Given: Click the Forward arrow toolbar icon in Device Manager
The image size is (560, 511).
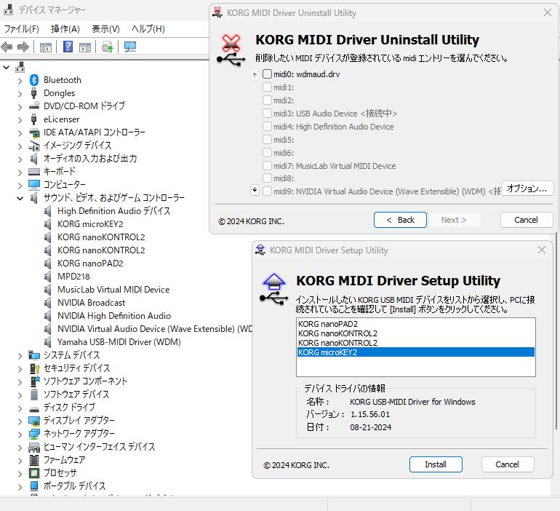Looking at the screenshot, I should 23,47.
